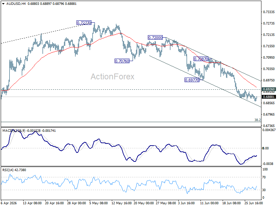Click the 0.72735 price axis value
This screenshot has height=207, width=277.
pyautogui.click(x=269, y=23)
